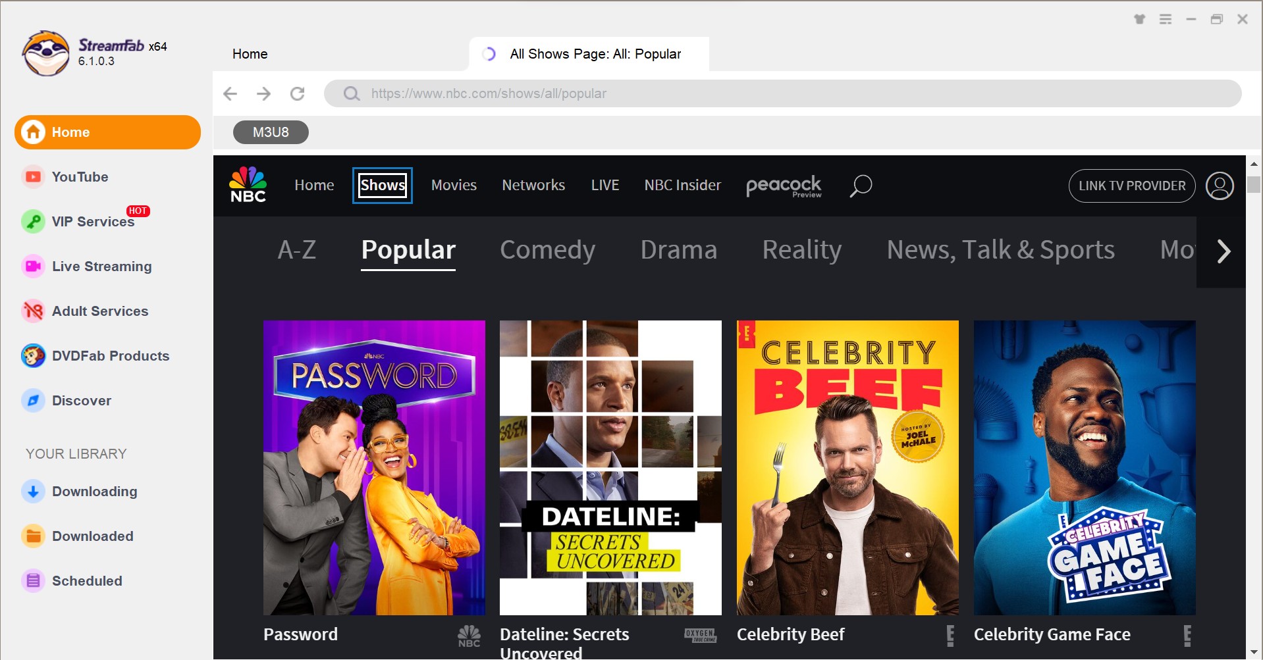Screen dimensions: 1263x660
Task: Select News, Talk & Sports category
Action: (x=1001, y=250)
